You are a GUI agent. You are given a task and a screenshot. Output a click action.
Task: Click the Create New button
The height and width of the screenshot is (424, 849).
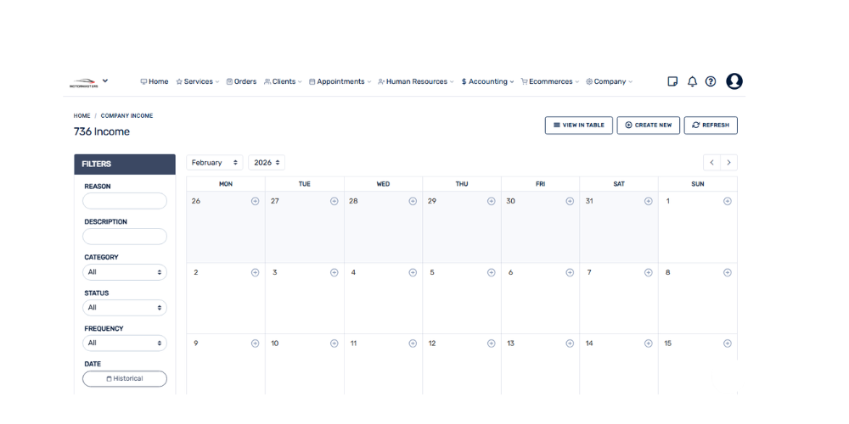tap(648, 125)
